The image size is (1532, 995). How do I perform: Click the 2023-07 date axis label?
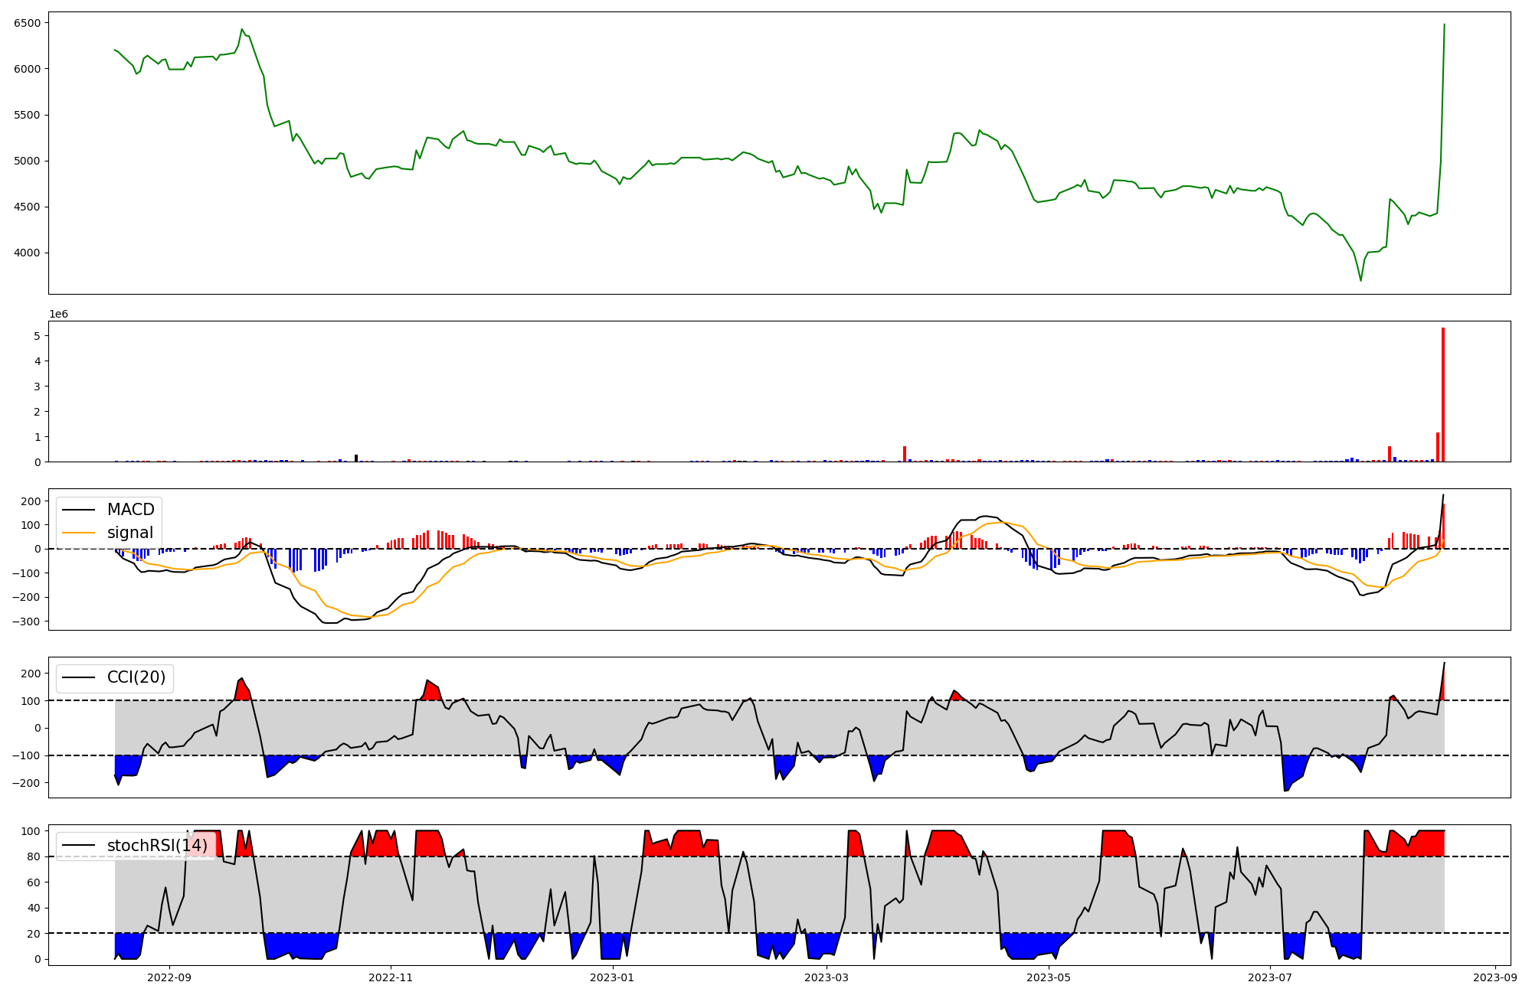point(1270,977)
